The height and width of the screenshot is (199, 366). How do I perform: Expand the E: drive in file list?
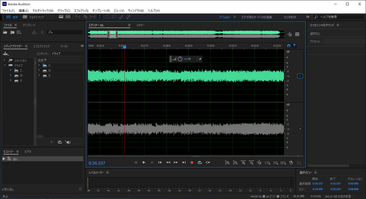[39, 75]
